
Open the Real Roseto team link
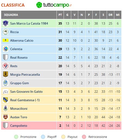pyautogui.click(x=19, y=58)
